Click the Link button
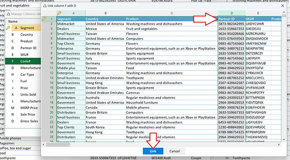 (x=153, y=151)
